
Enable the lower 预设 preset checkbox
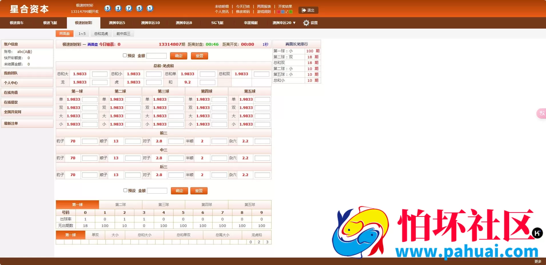point(125,190)
